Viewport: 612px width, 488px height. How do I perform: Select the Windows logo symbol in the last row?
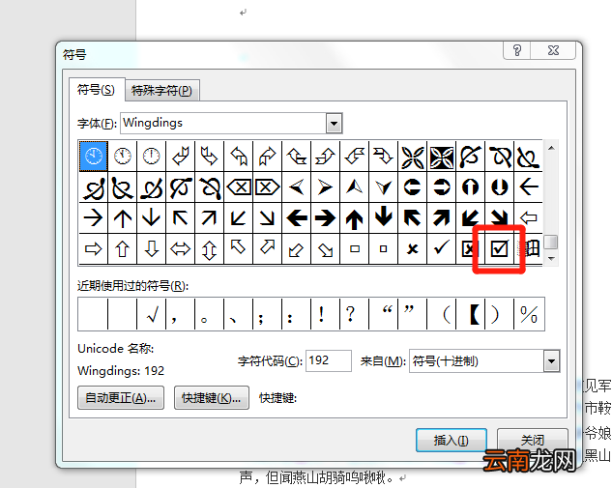pyautogui.click(x=529, y=248)
